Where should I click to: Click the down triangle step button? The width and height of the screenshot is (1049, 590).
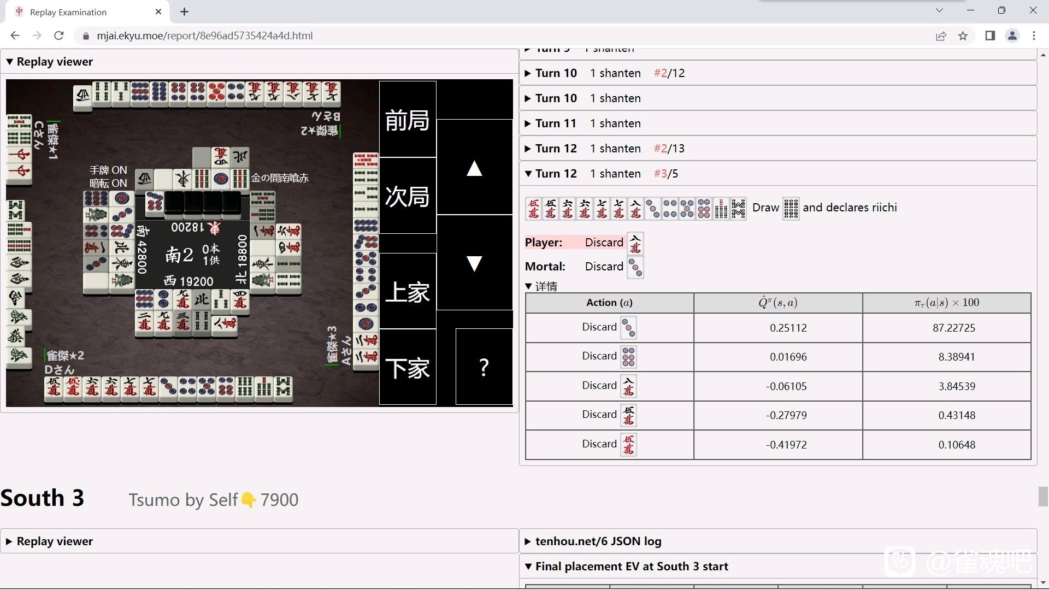tap(474, 263)
